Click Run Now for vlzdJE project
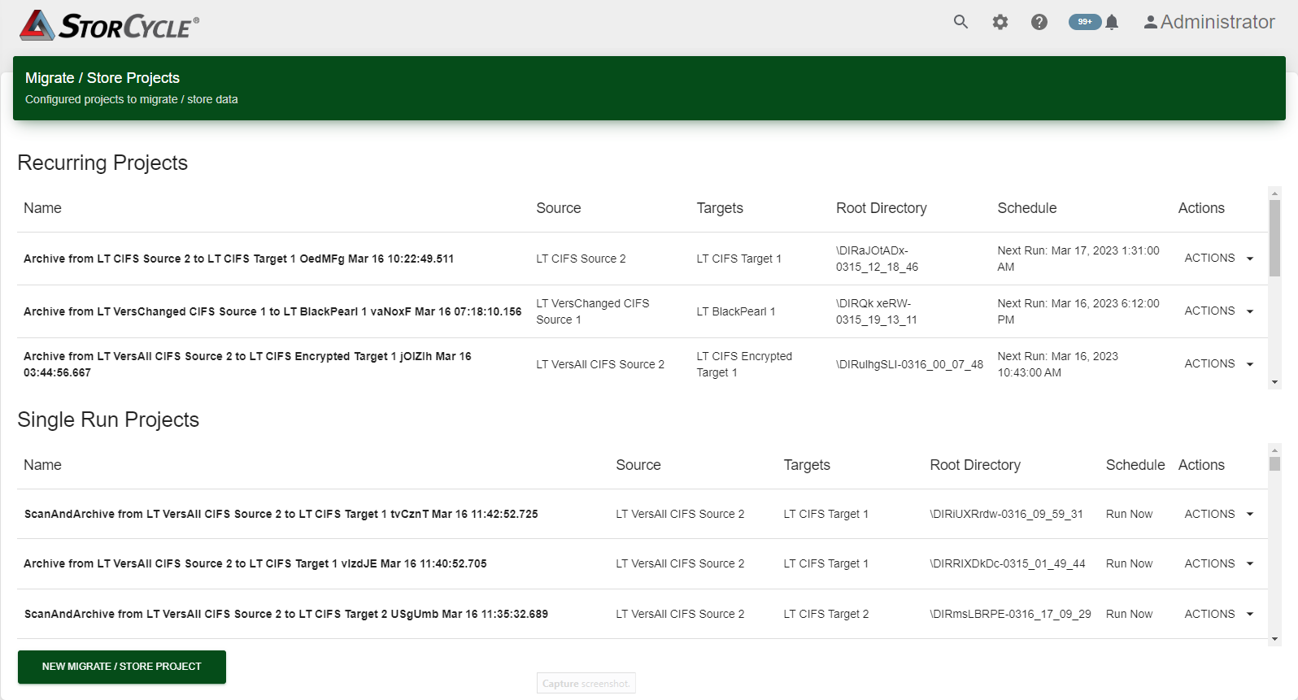 (1129, 563)
